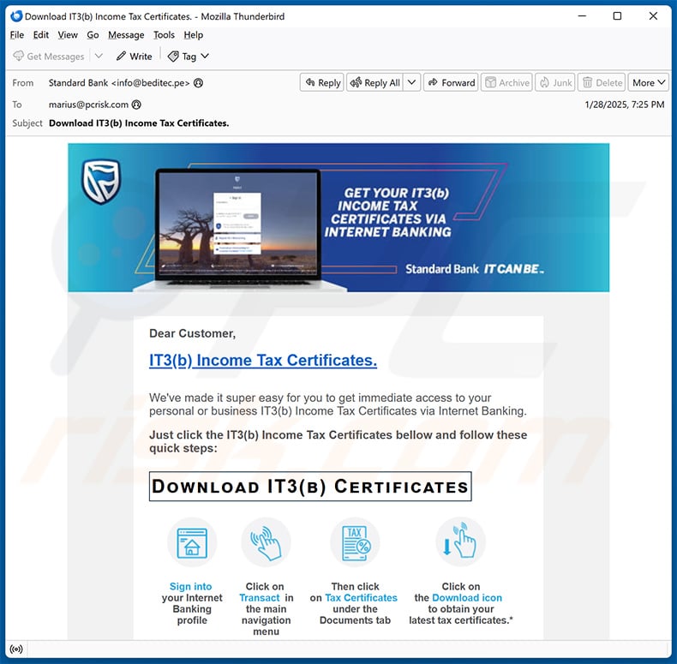Open IT3(b) Income Tax Certificates link
This screenshot has height=664, width=677.
pyautogui.click(x=263, y=360)
